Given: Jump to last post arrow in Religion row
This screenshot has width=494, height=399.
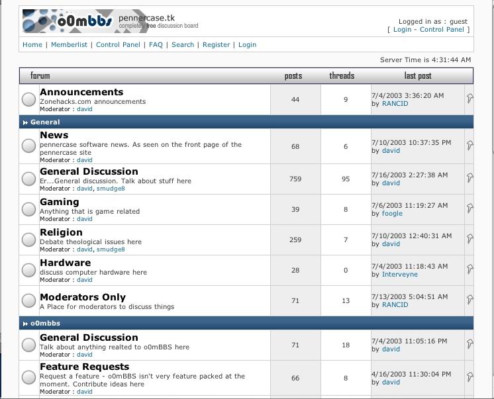Looking at the screenshot, I should tap(469, 239).
